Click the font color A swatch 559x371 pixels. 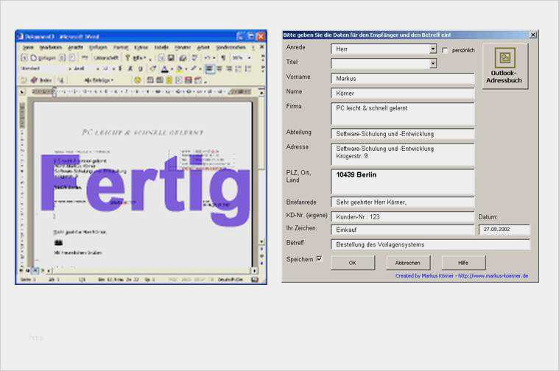pyautogui.click(x=164, y=68)
